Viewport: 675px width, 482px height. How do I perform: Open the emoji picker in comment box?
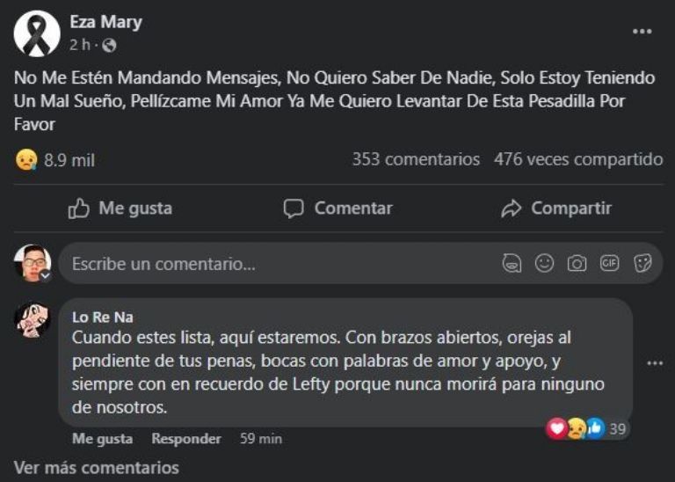point(545,263)
